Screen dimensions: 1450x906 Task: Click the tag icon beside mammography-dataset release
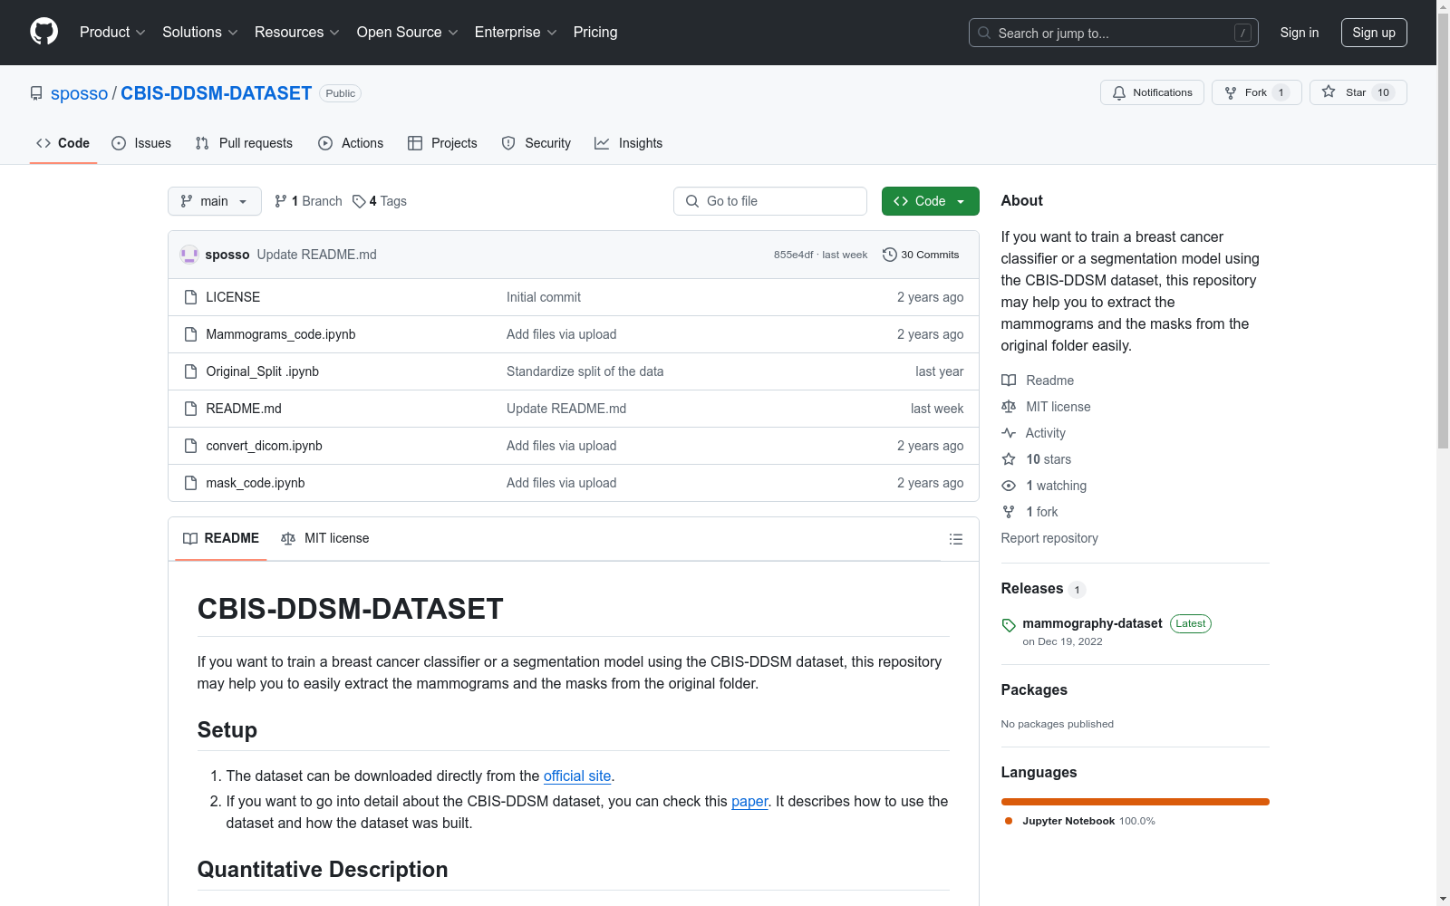pos(1009,625)
